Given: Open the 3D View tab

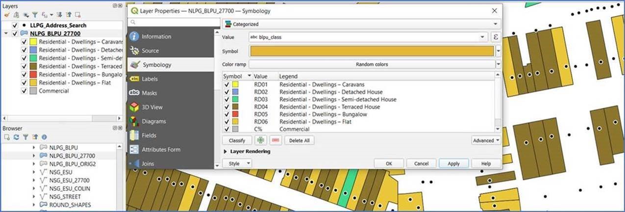Looking at the screenshot, I should pos(170,107).
